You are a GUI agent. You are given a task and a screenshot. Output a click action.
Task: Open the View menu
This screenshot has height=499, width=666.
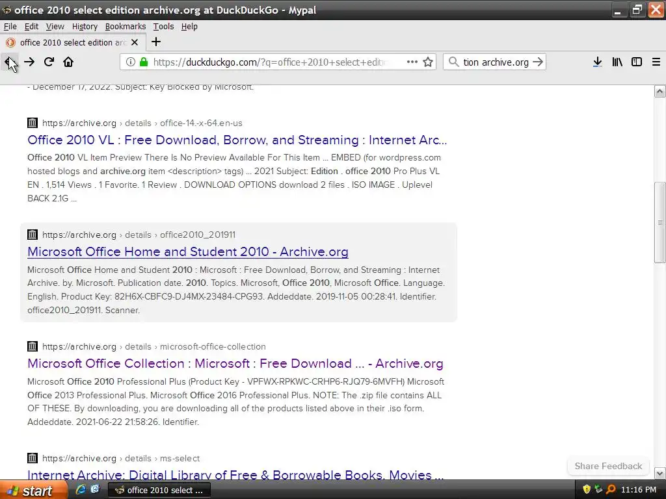click(x=55, y=26)
